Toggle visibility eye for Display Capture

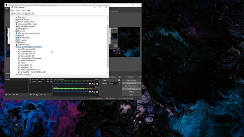48,81
